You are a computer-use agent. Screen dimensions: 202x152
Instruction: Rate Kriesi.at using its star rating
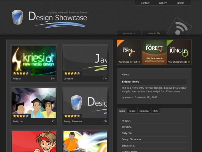(21, 73)
